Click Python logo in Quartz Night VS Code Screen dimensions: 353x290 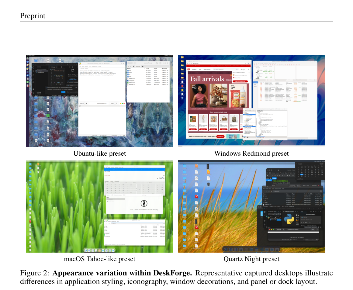(x=289, y=219)
